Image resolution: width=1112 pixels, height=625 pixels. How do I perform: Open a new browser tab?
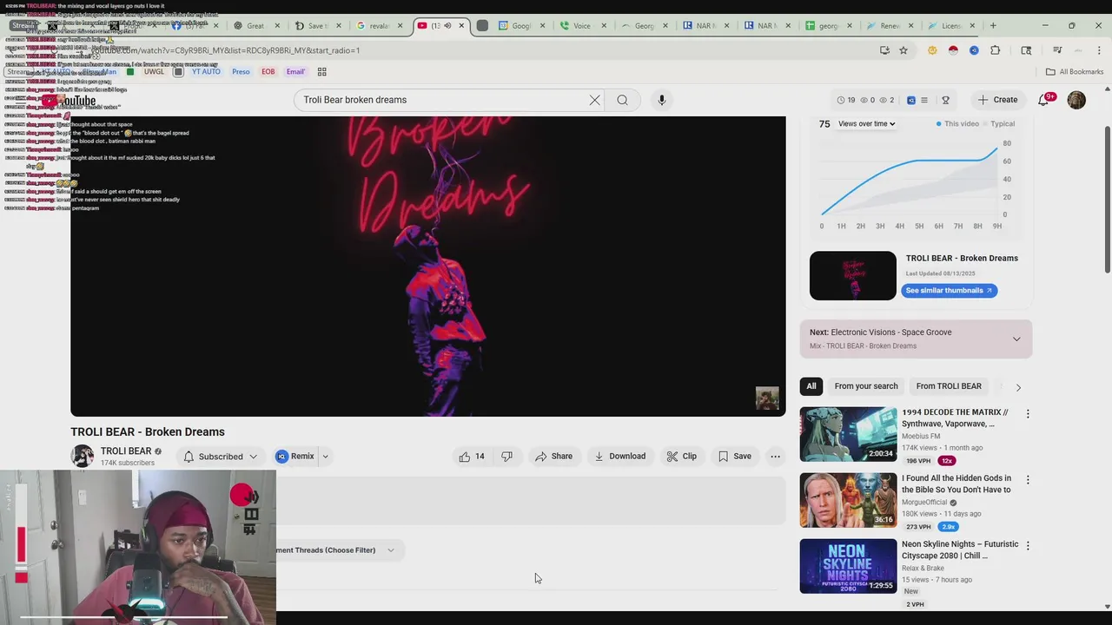994,26
